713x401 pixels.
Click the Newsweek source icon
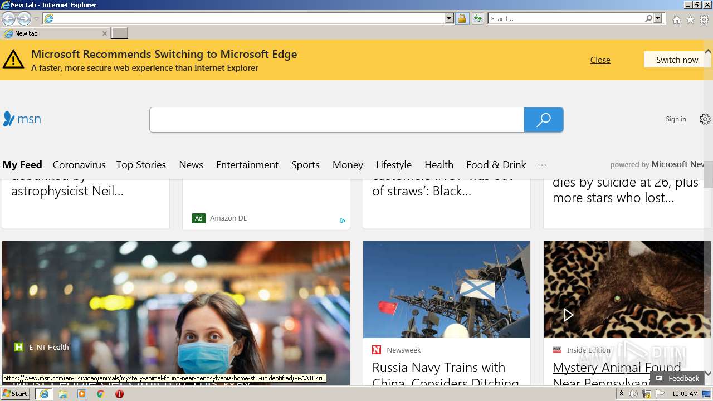tap(377, 350)
